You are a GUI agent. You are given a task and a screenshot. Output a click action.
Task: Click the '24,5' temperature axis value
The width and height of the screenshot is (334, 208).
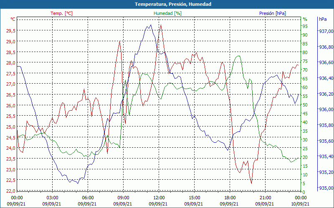click(x=11, y=138)
